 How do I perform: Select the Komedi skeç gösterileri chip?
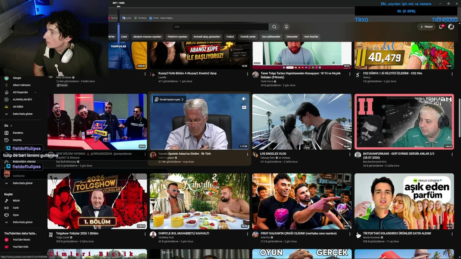(x=207, y=37)
